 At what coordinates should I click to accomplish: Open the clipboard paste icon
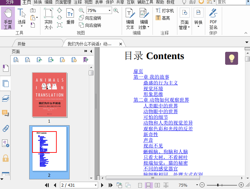(x=33, y=18)
